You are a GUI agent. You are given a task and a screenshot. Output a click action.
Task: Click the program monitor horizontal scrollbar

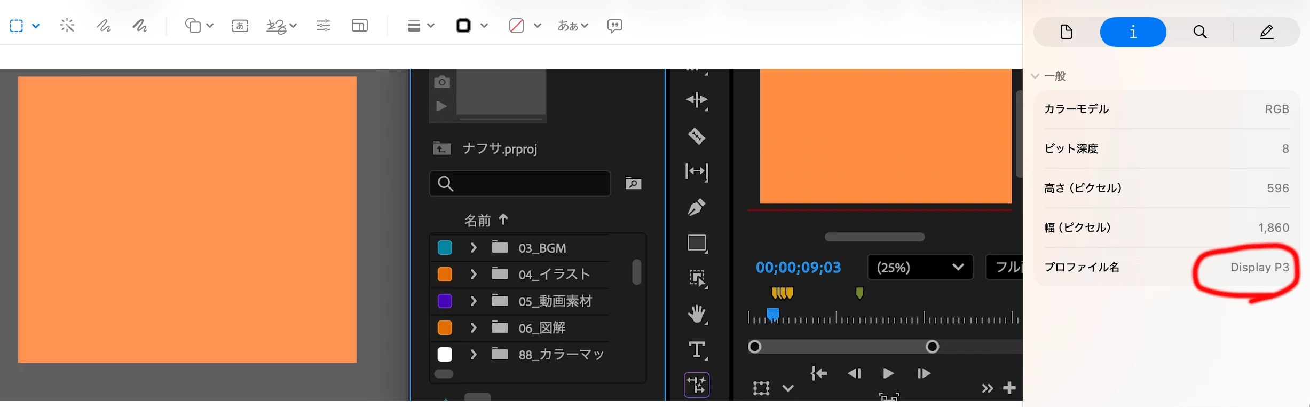(874, 237)
